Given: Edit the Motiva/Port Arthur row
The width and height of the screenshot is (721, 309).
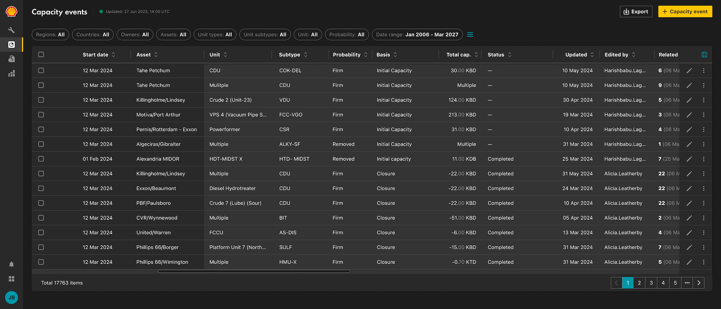Looking at the screenshot, I should point(689,115).
